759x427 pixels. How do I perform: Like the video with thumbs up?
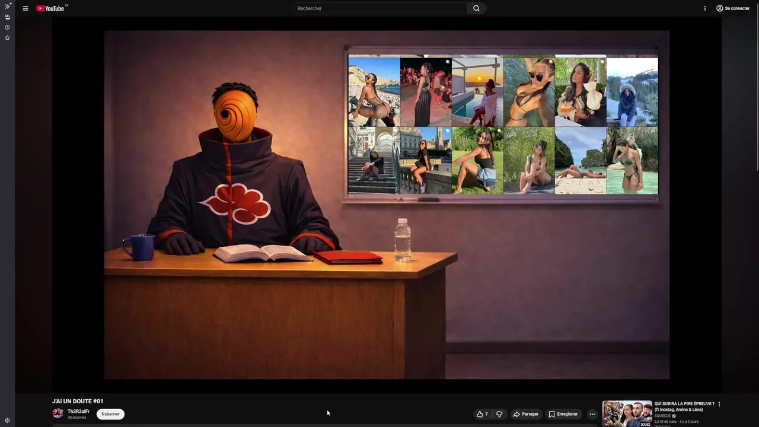(482, 414)
